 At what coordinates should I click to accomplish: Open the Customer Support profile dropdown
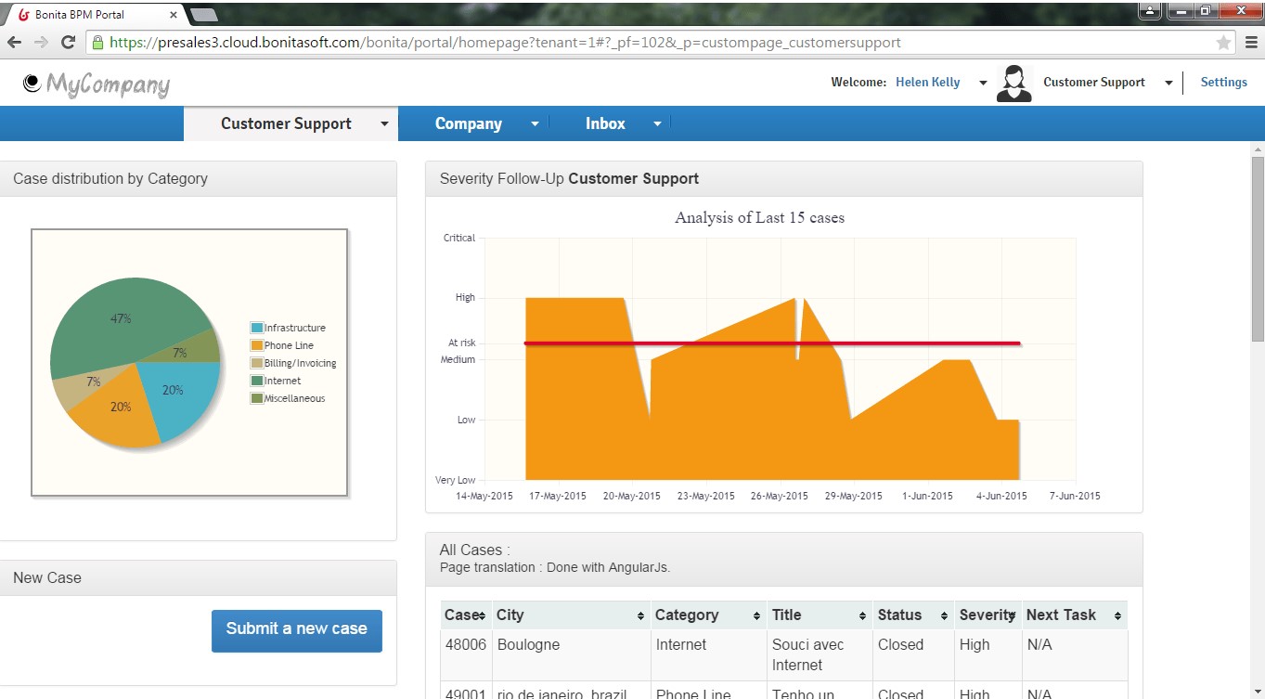tap(1168, 83)
